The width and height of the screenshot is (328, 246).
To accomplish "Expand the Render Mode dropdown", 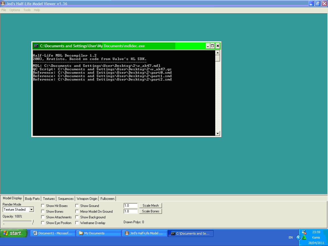I will 31,209.
